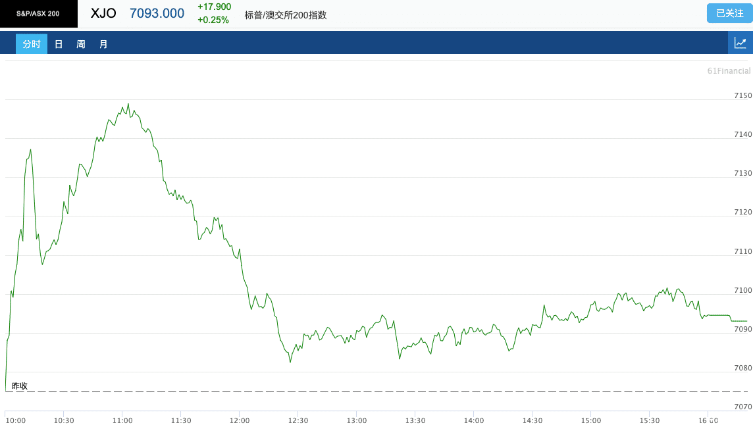Open the chart indicator icon
Image resolution: width=753 pixels, height=429 pixels.
tap(740, 43)
